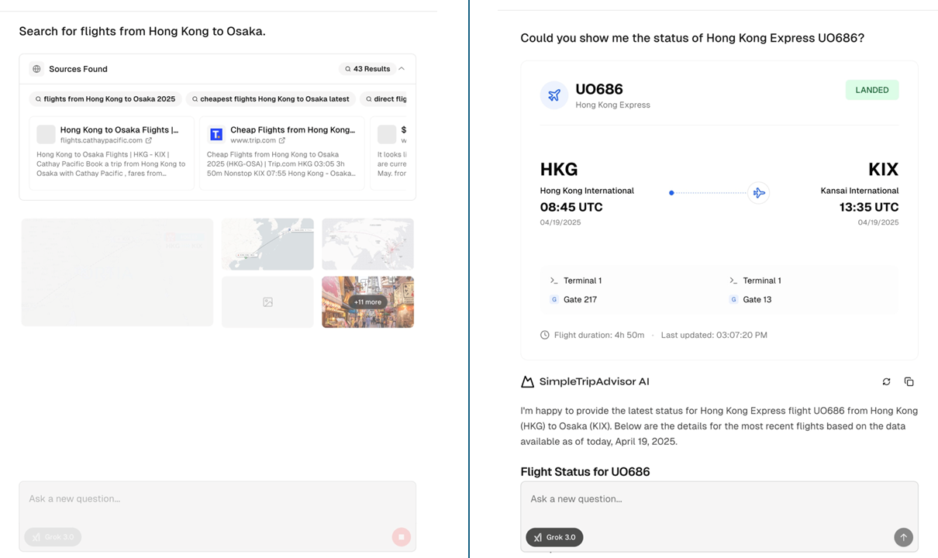
Task: Click the departure time 08:45 UTC
Action: tap(571, 208)
